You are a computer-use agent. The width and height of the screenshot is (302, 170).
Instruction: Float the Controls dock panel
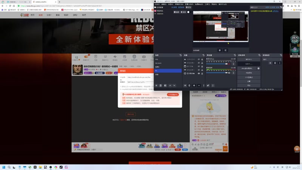259,55
